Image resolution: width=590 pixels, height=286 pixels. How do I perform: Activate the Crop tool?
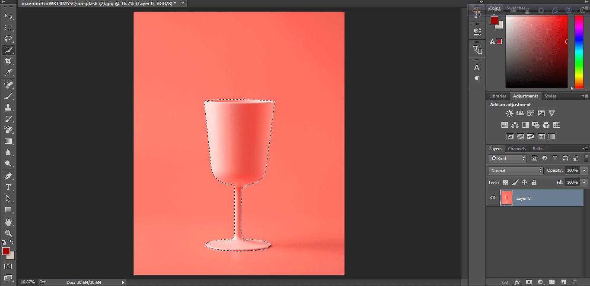[x=8, y=61]
